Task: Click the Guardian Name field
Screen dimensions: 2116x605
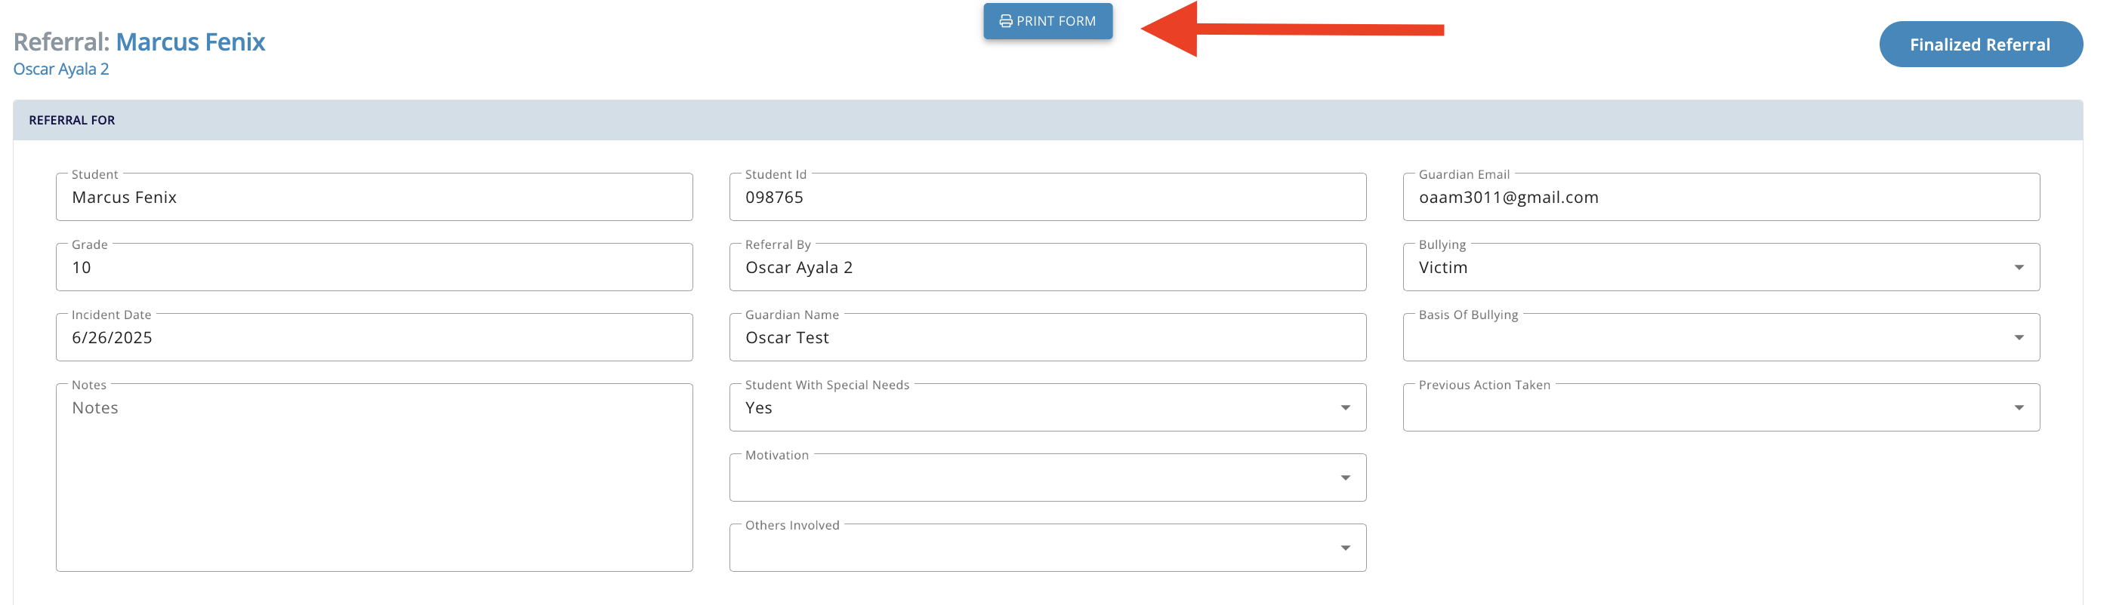Action: (x=1047, y=337)
